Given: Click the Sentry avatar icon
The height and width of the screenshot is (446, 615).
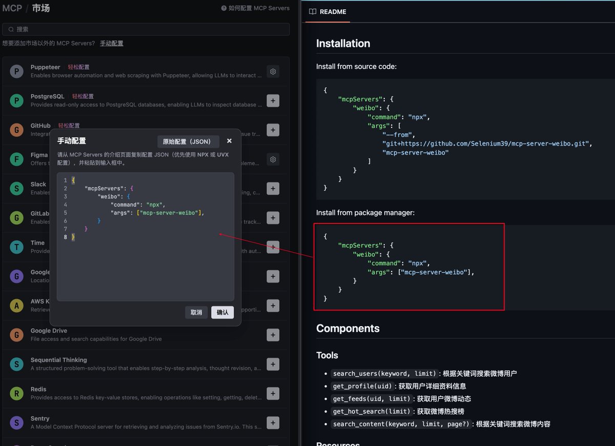Looking at the screenshot, I should tap(17, 422).
